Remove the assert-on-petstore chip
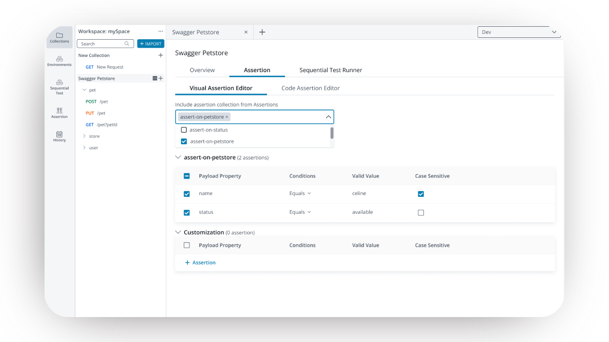Viewport: 609px width, 342px height. tap(227, 117)
